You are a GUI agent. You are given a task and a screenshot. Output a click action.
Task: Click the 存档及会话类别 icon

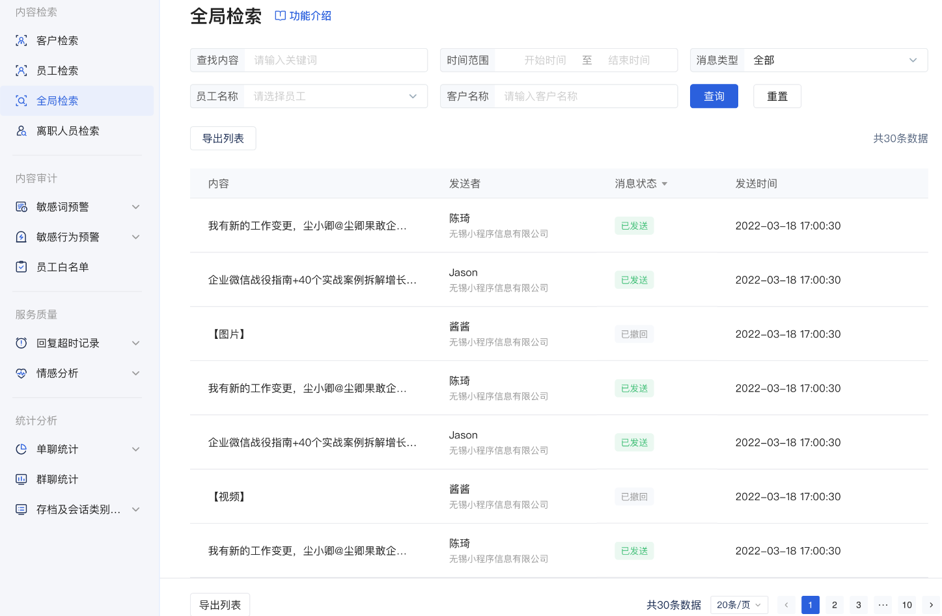point(21,509)
